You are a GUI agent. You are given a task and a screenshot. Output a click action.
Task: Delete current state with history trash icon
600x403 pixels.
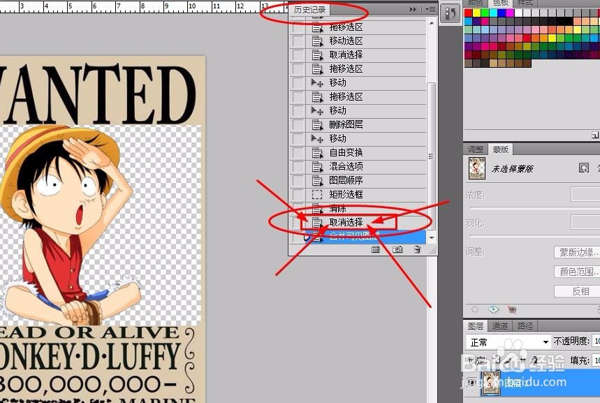(x=417, y=249)
